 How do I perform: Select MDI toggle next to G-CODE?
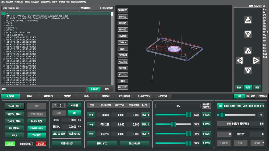click(107, 89)
